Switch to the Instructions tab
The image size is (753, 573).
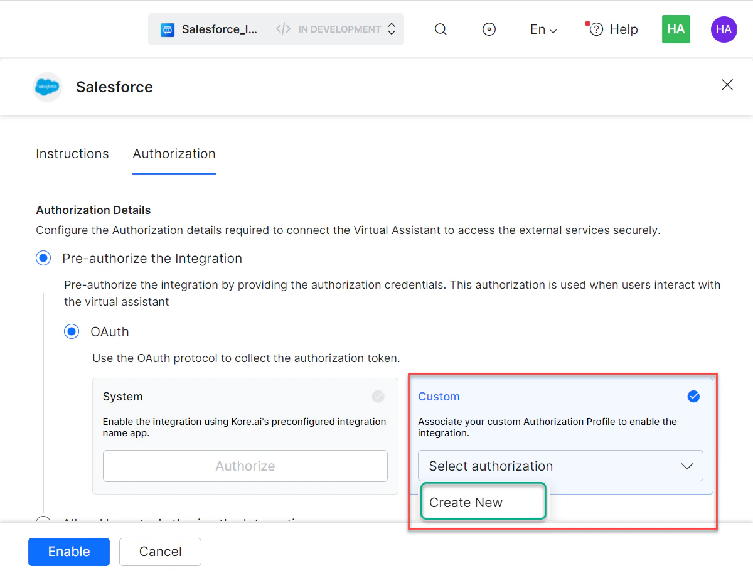coord(72,154)
